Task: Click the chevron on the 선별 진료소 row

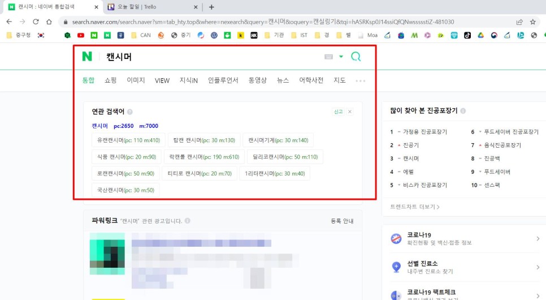Action: (x=538, y=267)
